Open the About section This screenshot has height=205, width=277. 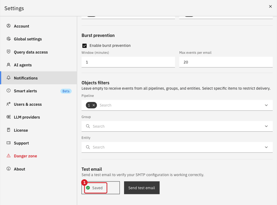click(39, 169)
